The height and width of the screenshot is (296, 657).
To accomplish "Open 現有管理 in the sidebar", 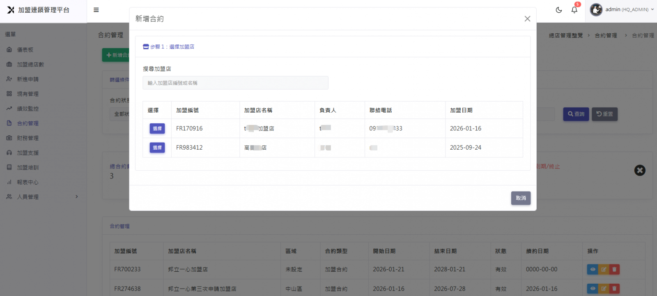I will click(x=28, y=94).
